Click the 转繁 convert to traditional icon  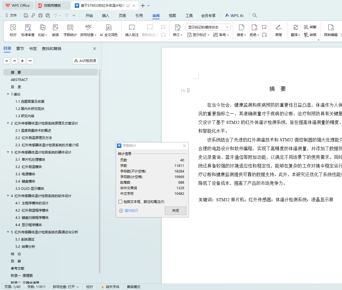coord(310,27)
